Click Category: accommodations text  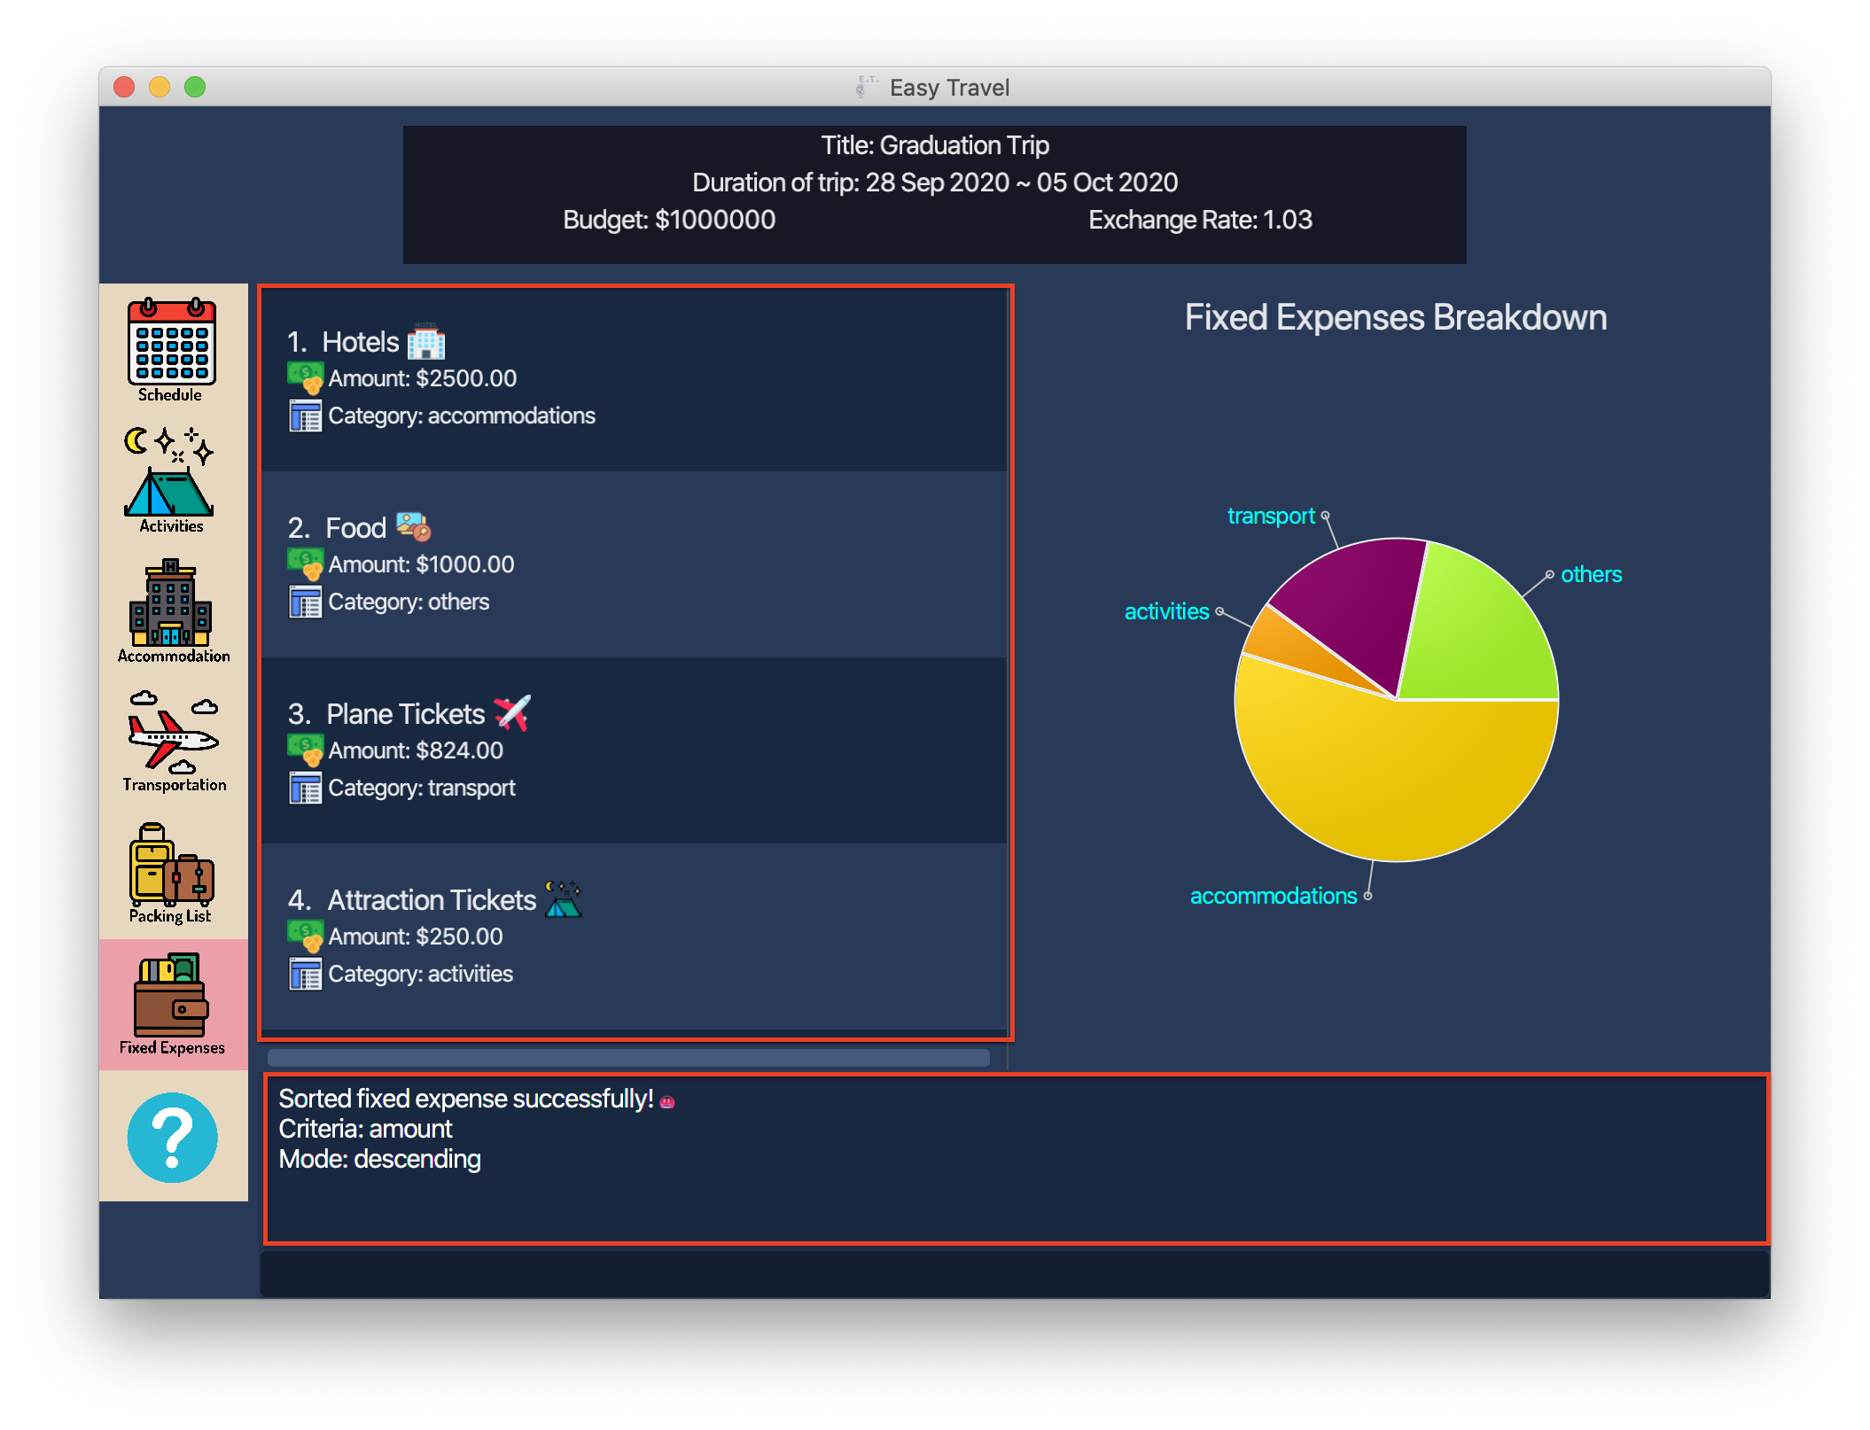[462, 416]
